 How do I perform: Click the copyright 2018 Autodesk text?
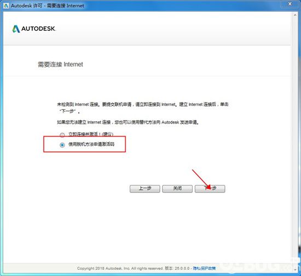(133, 268)
